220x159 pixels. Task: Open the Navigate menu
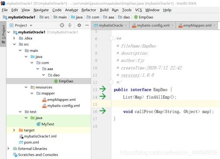(41, 10)
